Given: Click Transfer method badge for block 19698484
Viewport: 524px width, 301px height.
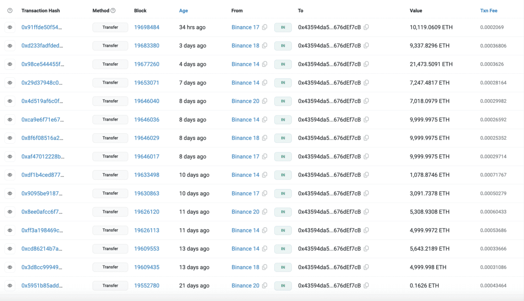Looking at the screenshot, I should coord(110,27).
